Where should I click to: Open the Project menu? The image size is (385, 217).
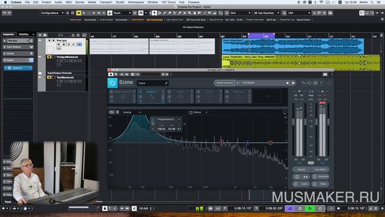(46, 2)
